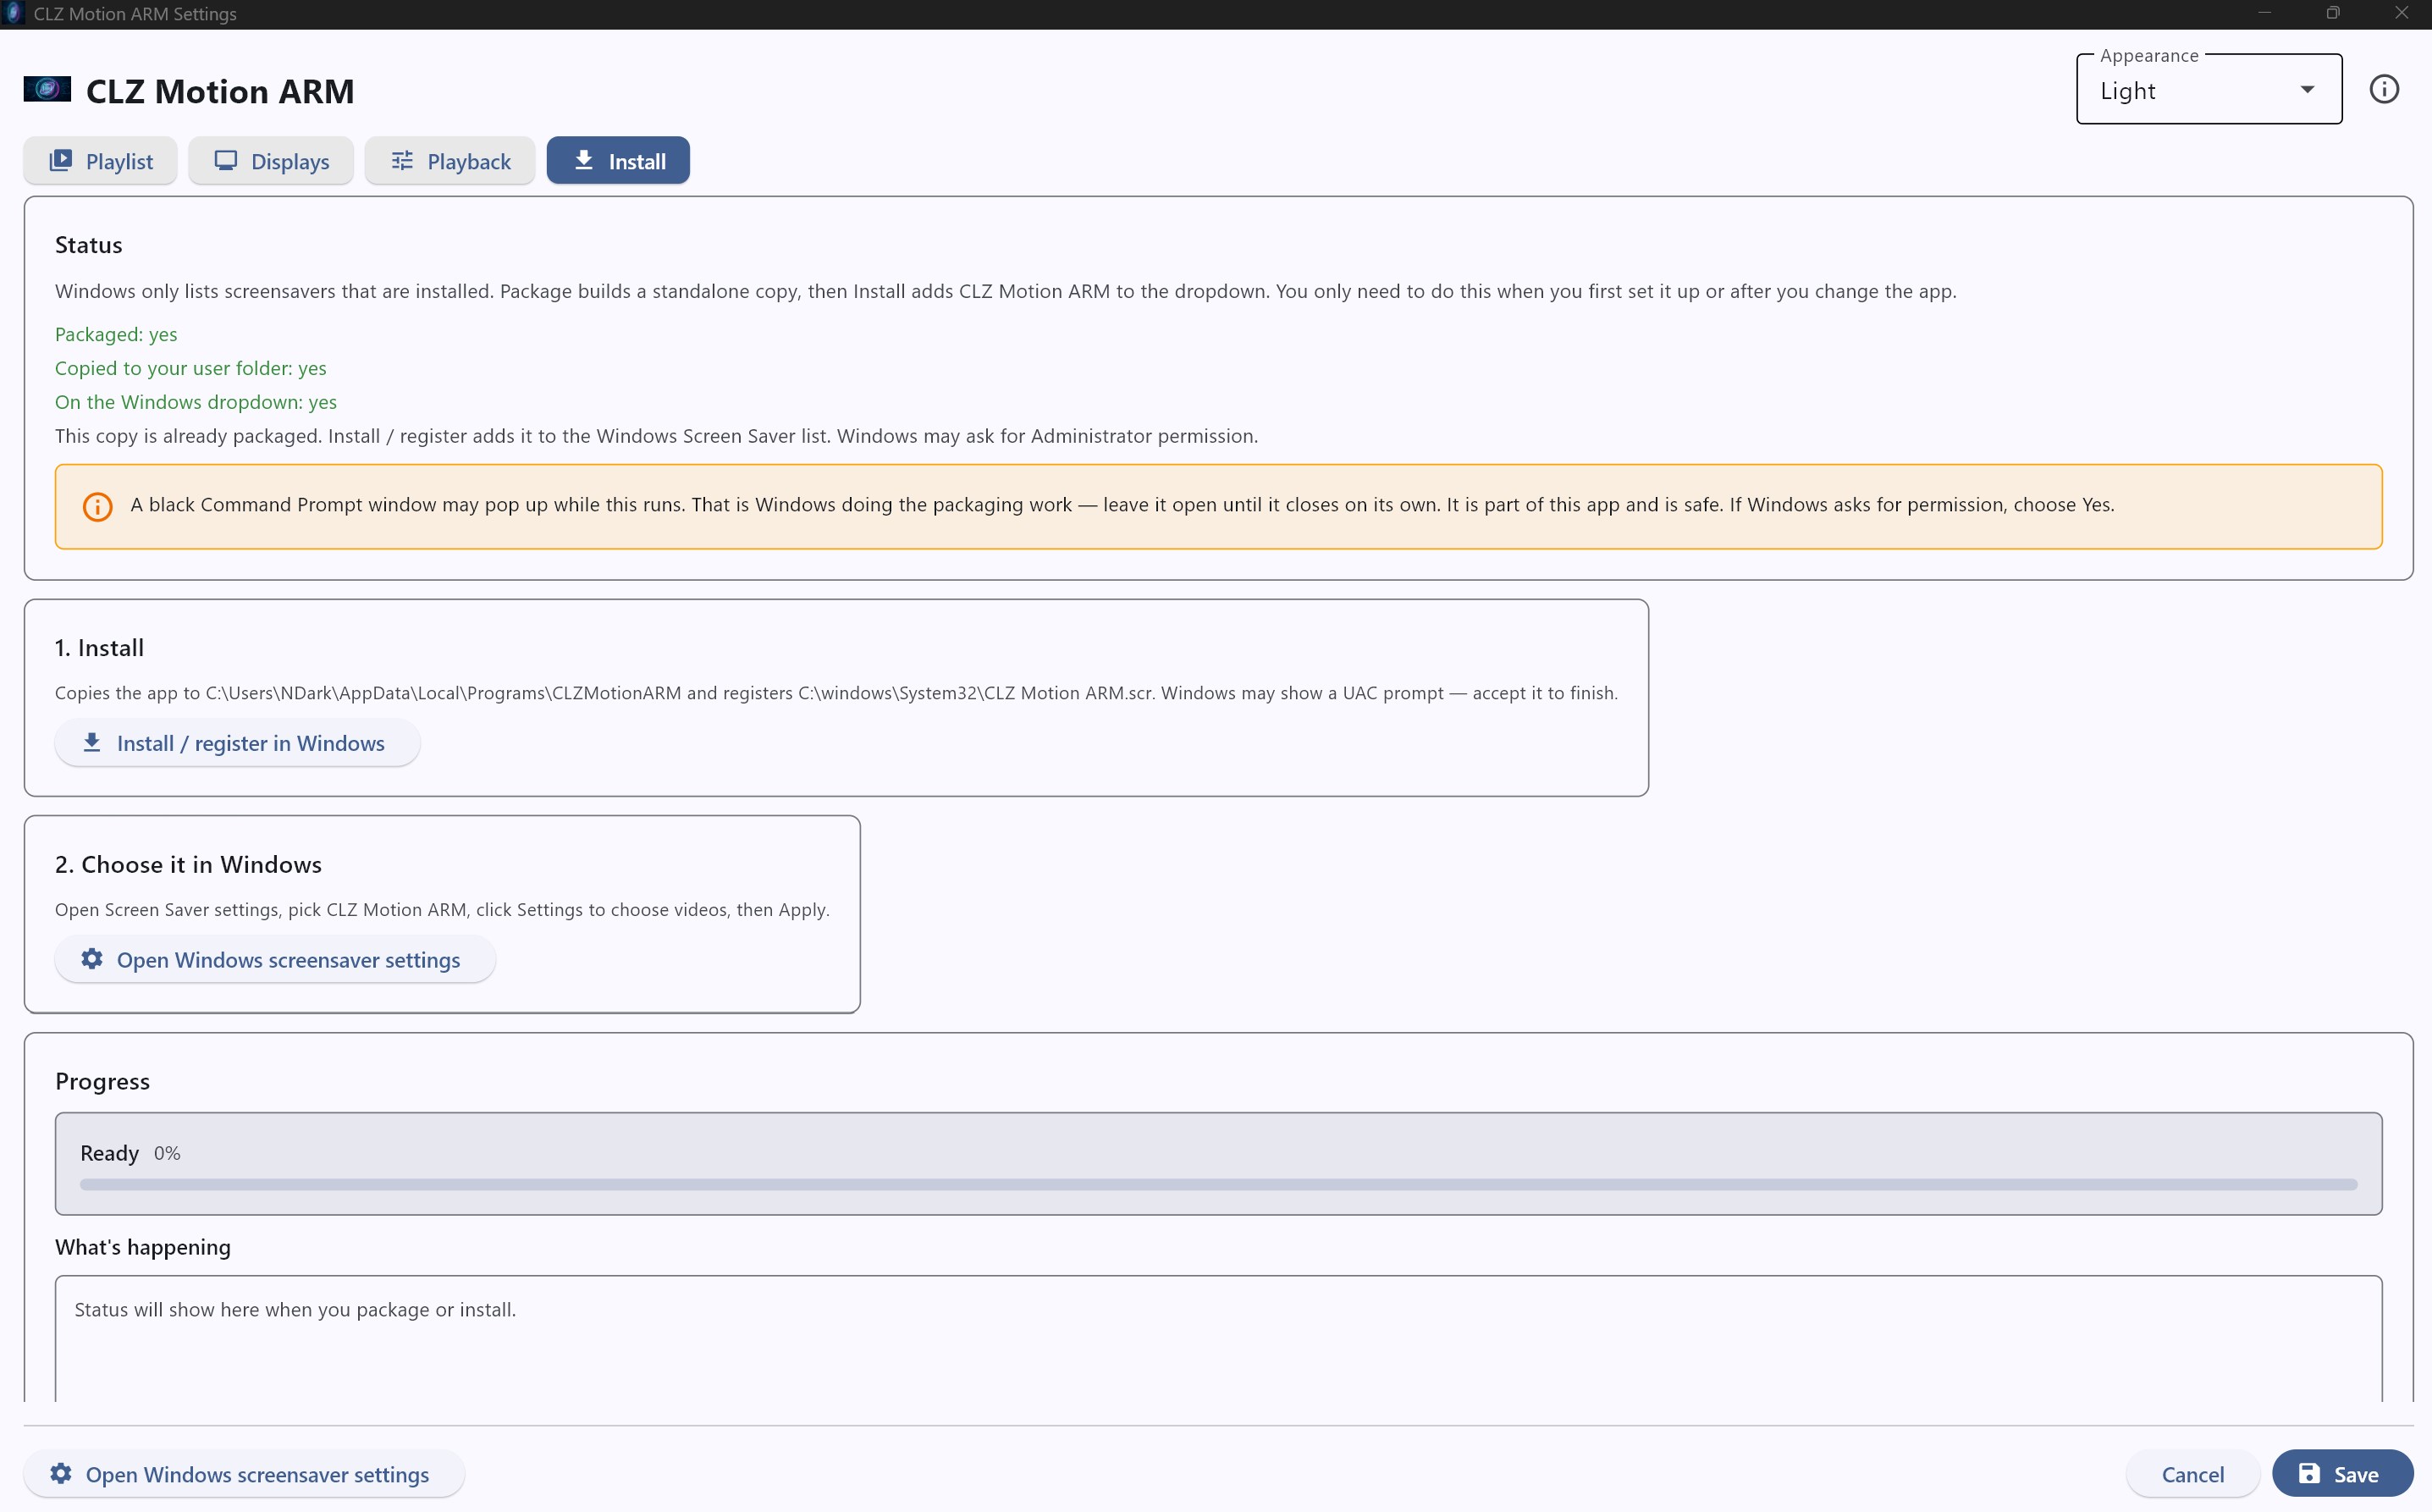Open the Playback tab
The height and width of the screenshot is (1512, 2432).
[x=449, y=161]
